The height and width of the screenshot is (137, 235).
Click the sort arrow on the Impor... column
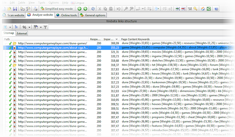(117, 39)
